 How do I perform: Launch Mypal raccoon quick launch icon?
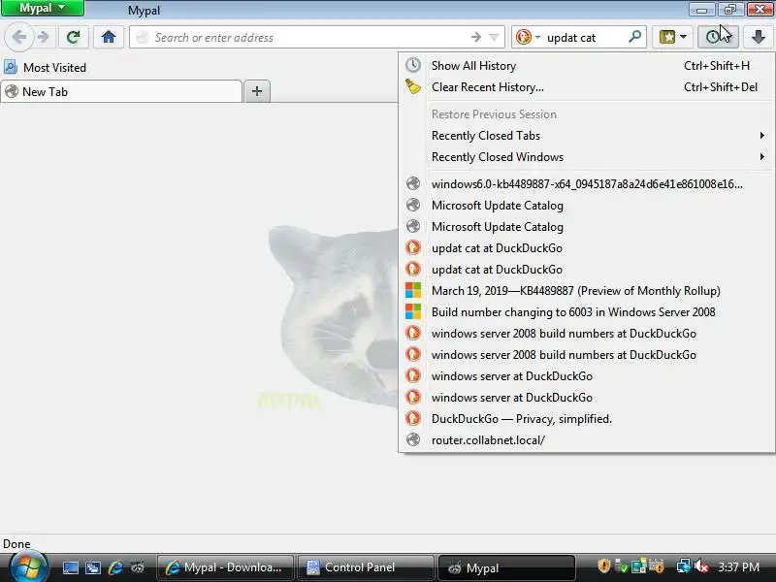138,567
